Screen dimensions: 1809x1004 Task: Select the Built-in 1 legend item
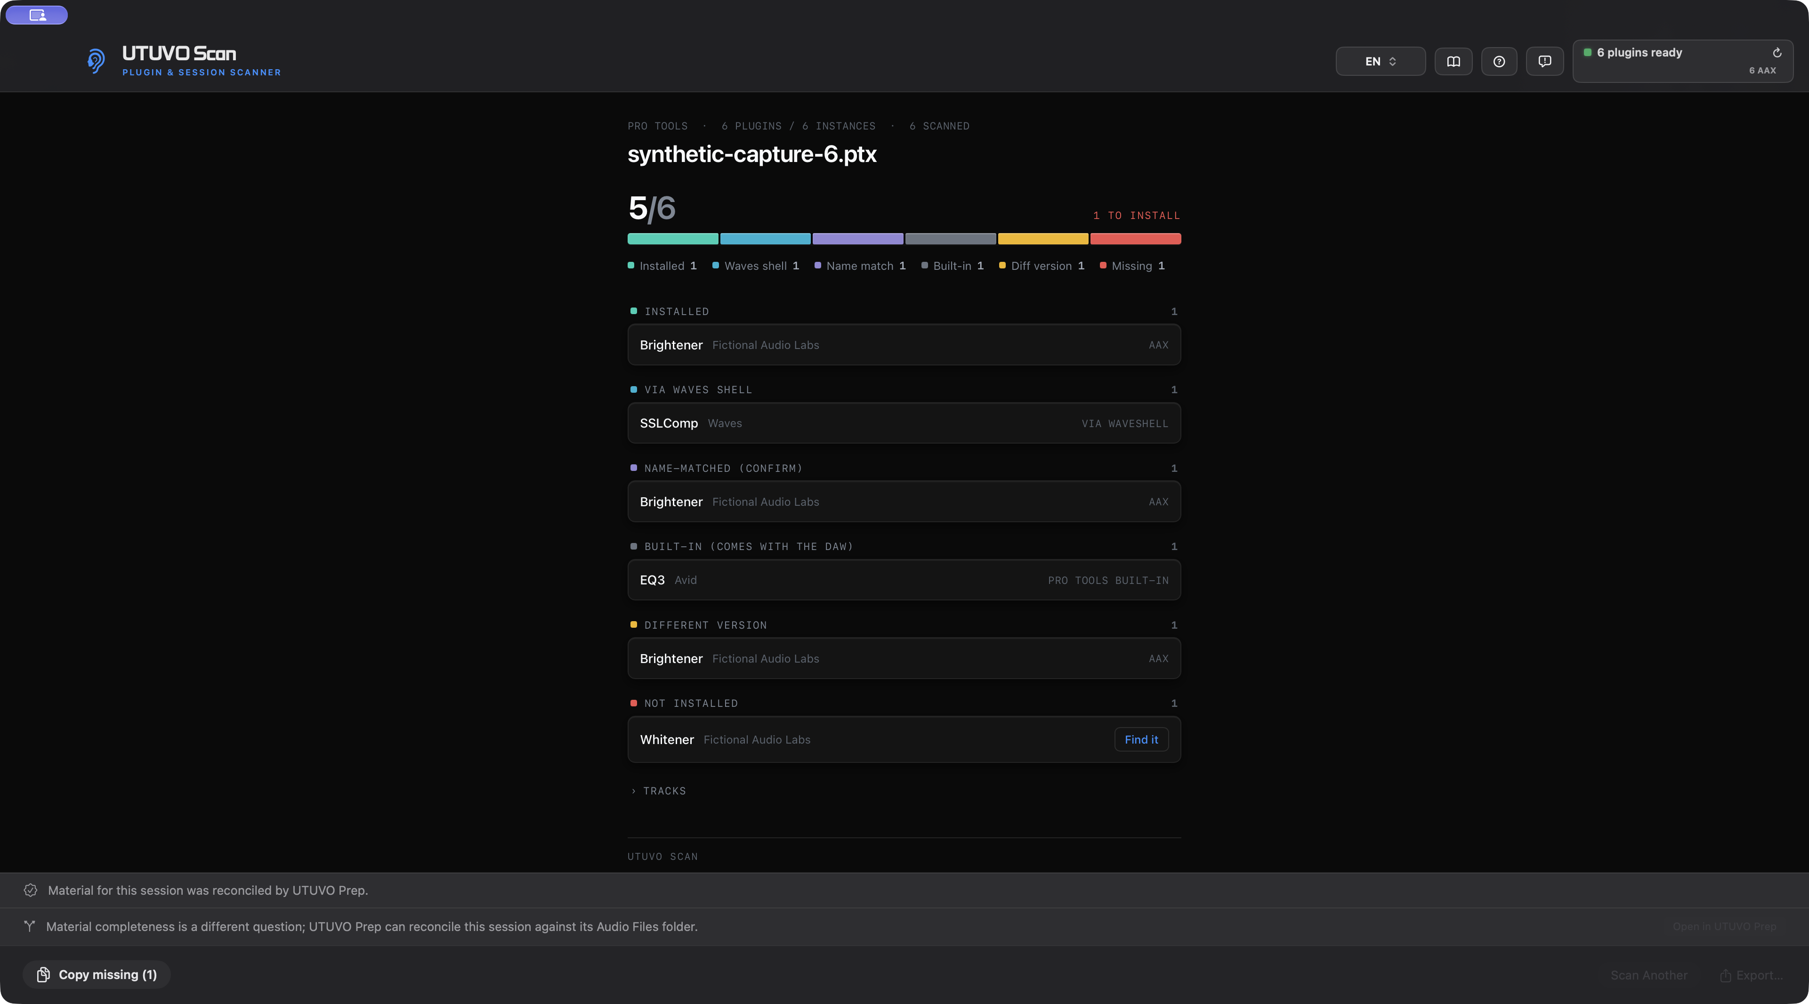tap(953, 266)
